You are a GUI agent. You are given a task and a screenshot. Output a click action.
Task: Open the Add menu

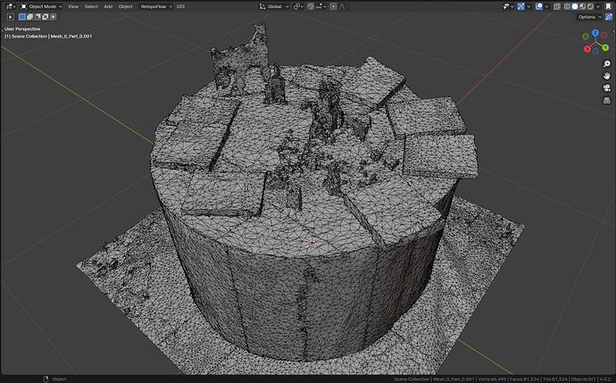point(108,6)
